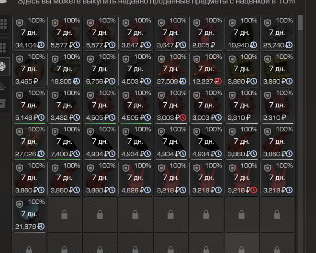
Task: Select the item priced 2,805 ₽
Action: point(206,33)
